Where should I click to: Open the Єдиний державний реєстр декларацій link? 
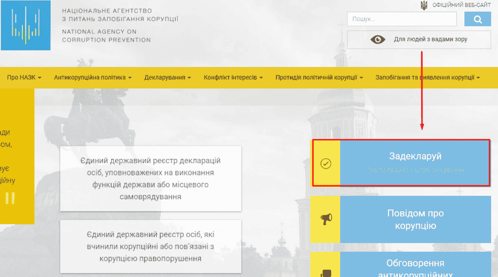[x=150, y=178]
